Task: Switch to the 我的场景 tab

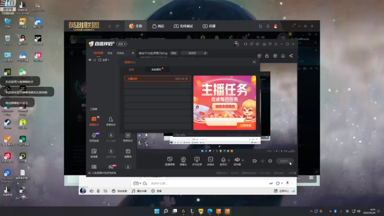Action: point(98,53)
